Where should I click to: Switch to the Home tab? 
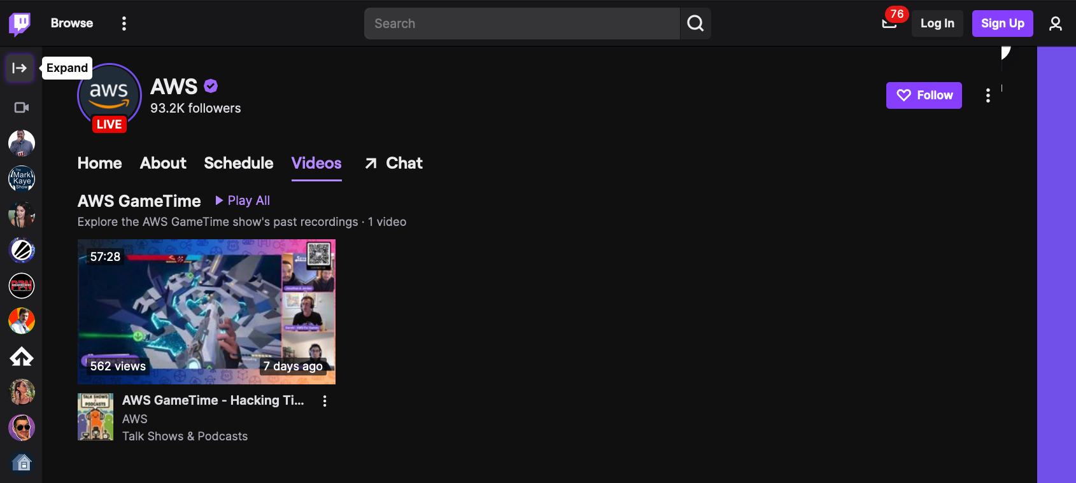(x=100, y=164)
